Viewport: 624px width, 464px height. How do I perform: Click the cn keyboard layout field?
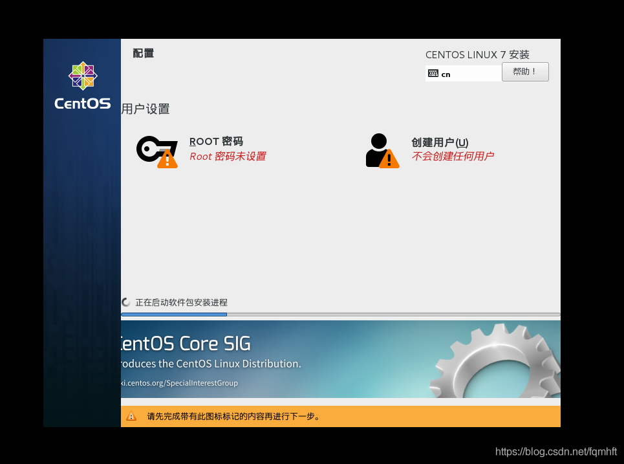coord(463,73)
